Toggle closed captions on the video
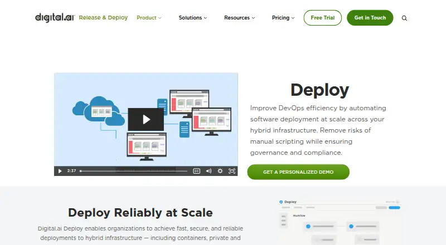 (197, 171)
